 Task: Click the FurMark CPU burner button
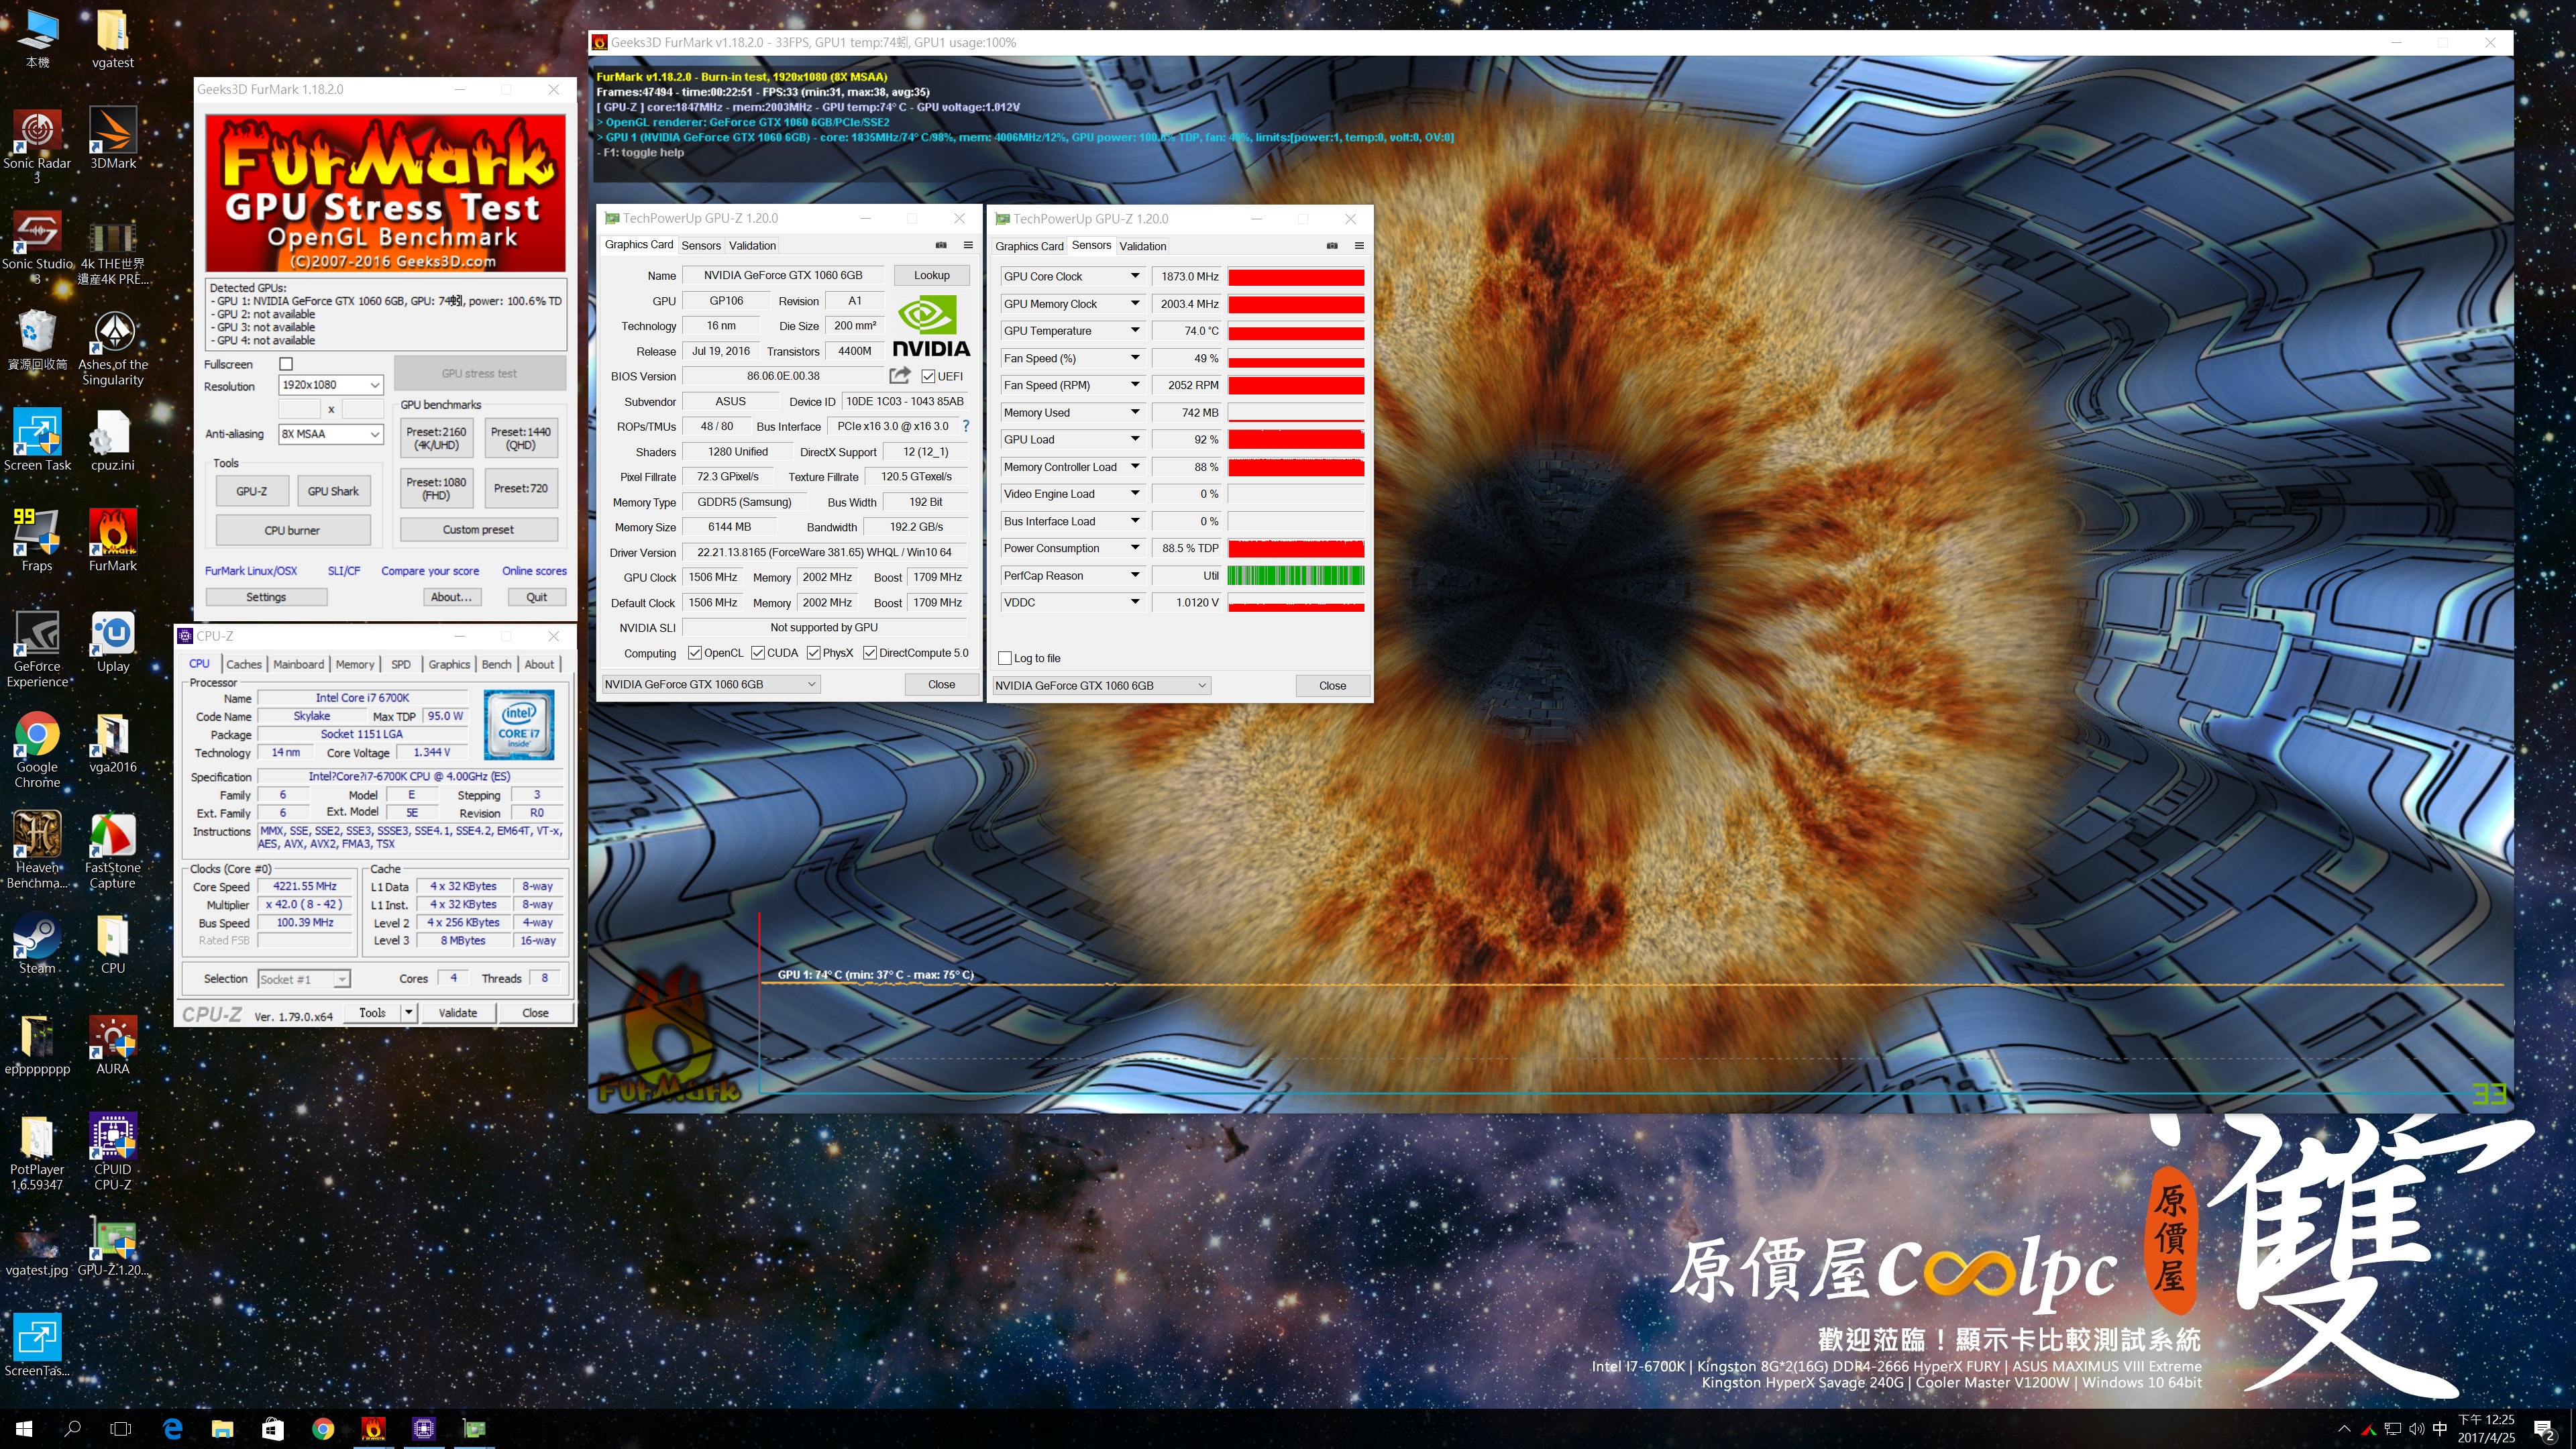292,530
